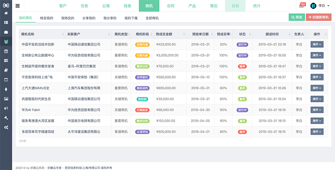Open the briefcase icon in sidebar

coord(6,32)
